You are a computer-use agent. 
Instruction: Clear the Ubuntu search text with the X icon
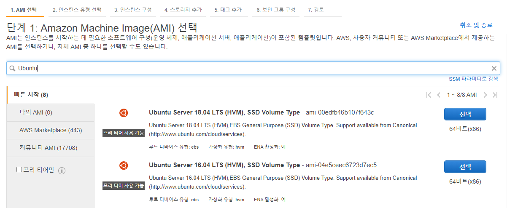494,68
